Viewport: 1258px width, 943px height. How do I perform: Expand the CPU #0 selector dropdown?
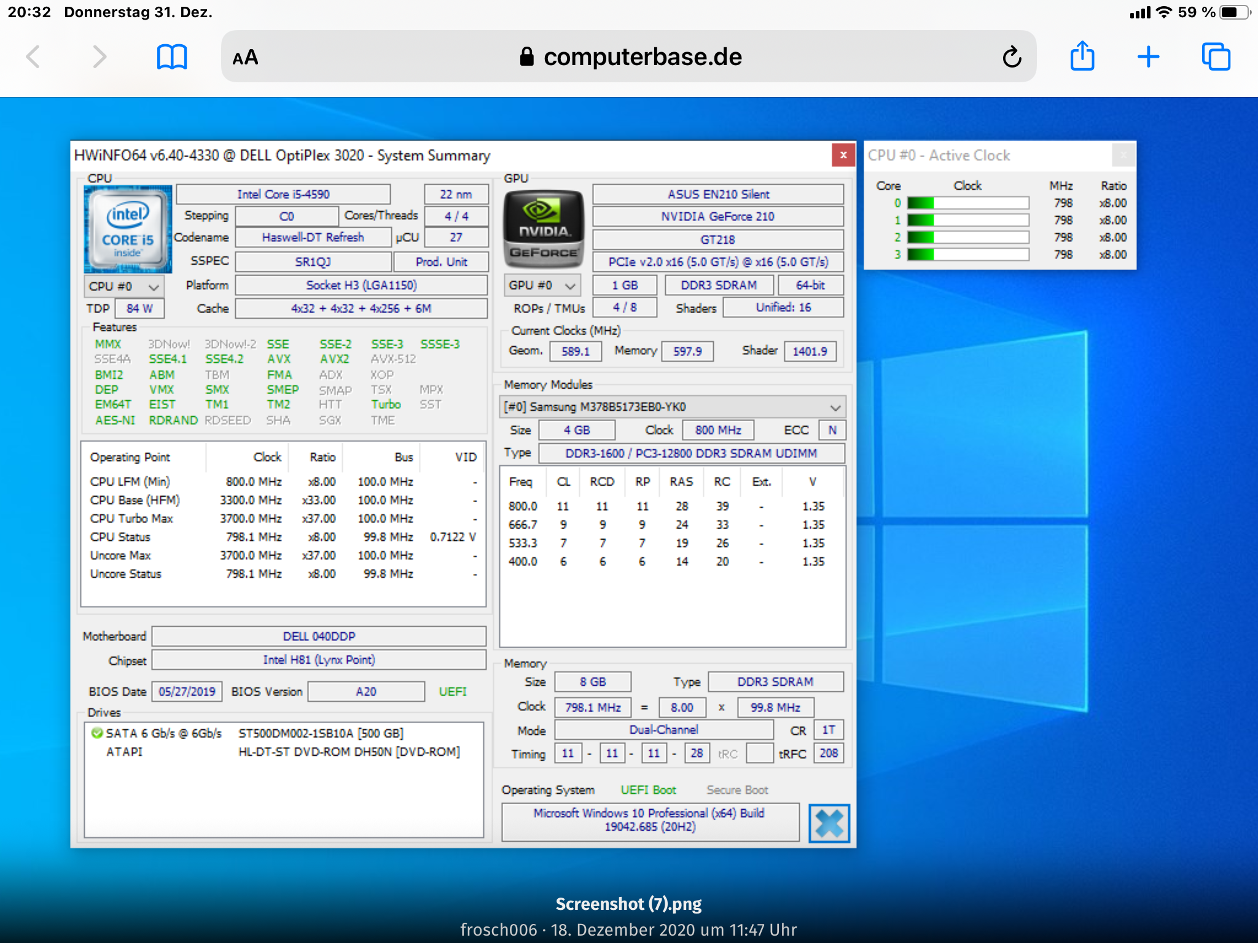(123, 287)
